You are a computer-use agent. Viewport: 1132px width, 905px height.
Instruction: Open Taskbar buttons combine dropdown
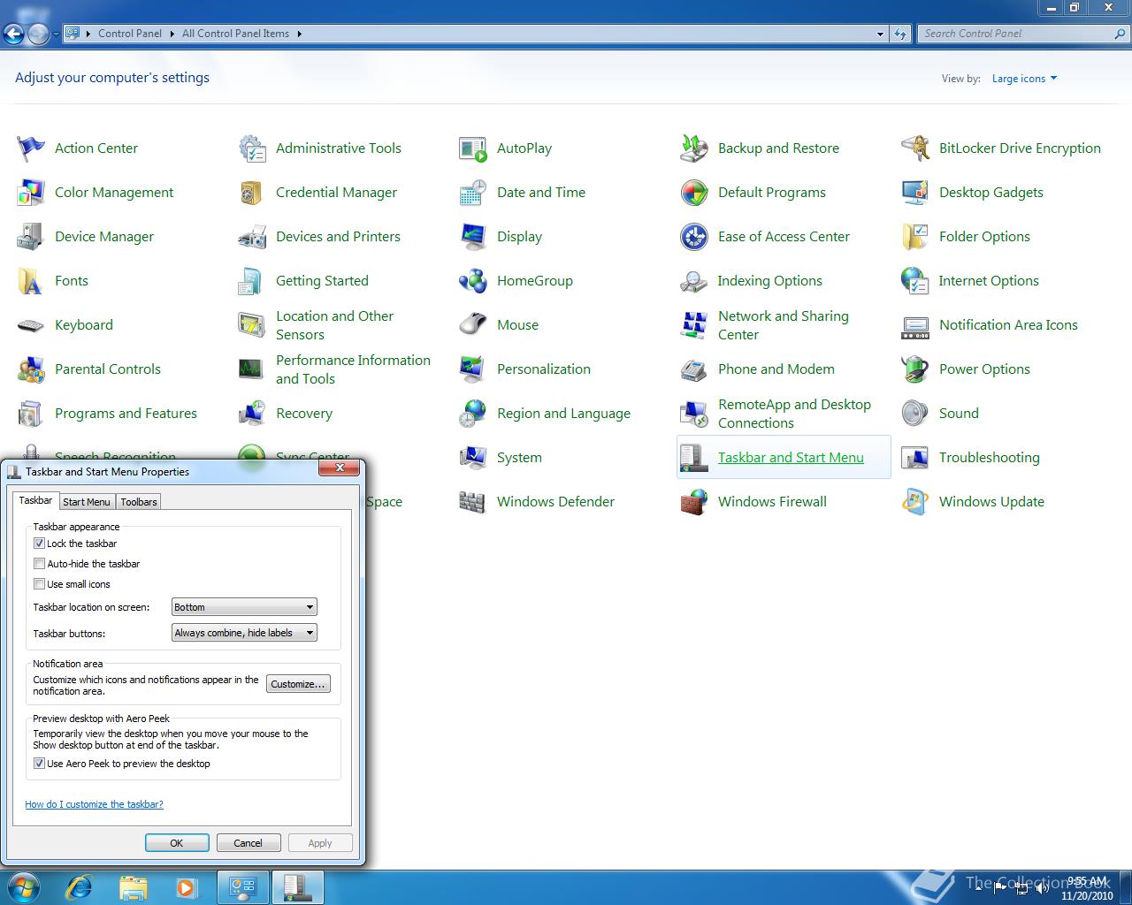(x=244, y=633)
